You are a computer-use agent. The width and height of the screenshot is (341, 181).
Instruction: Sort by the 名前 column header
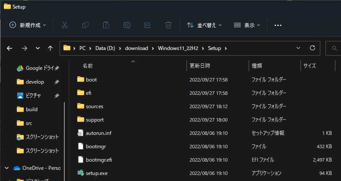pos(88,66)
